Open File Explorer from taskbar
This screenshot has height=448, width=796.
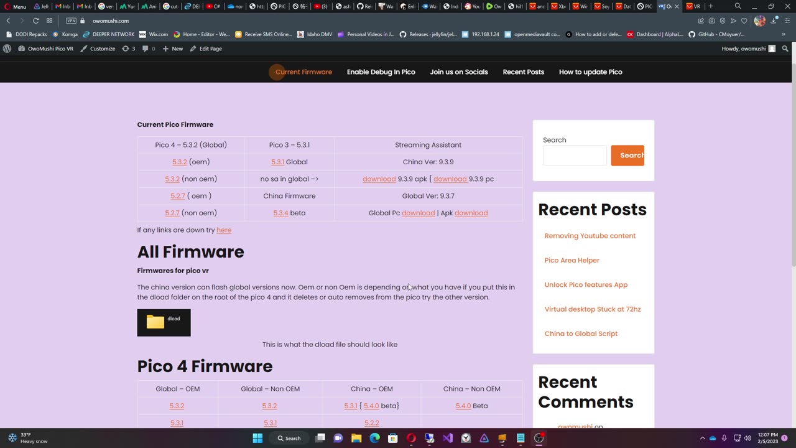coord(356,438)
